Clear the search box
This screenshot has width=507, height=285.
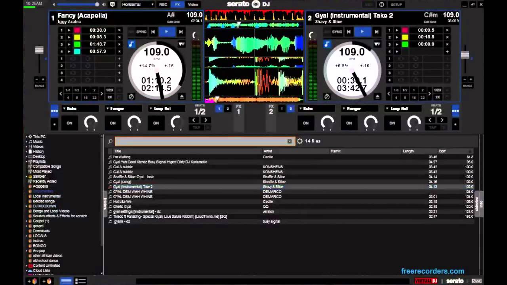point(290,141)
